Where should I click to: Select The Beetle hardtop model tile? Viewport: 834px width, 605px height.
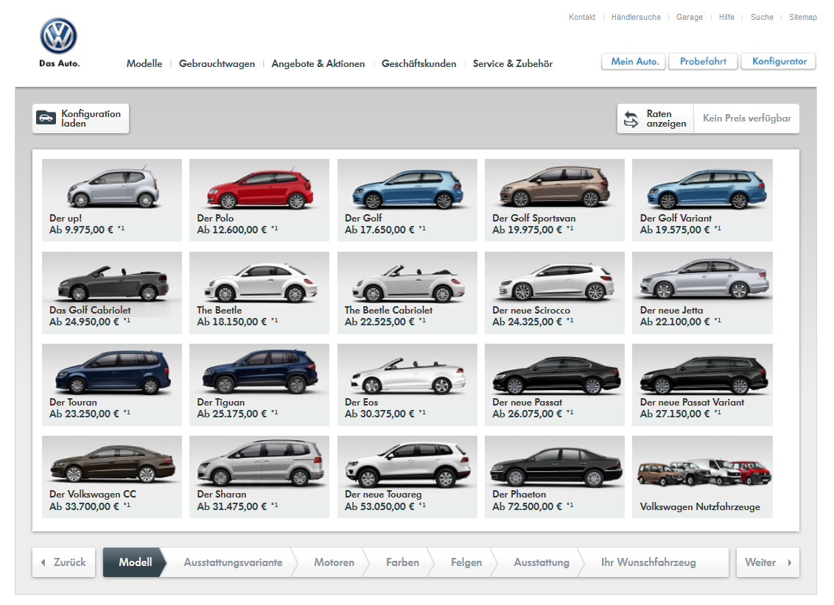pyautogui.click(x=259, y=293)
